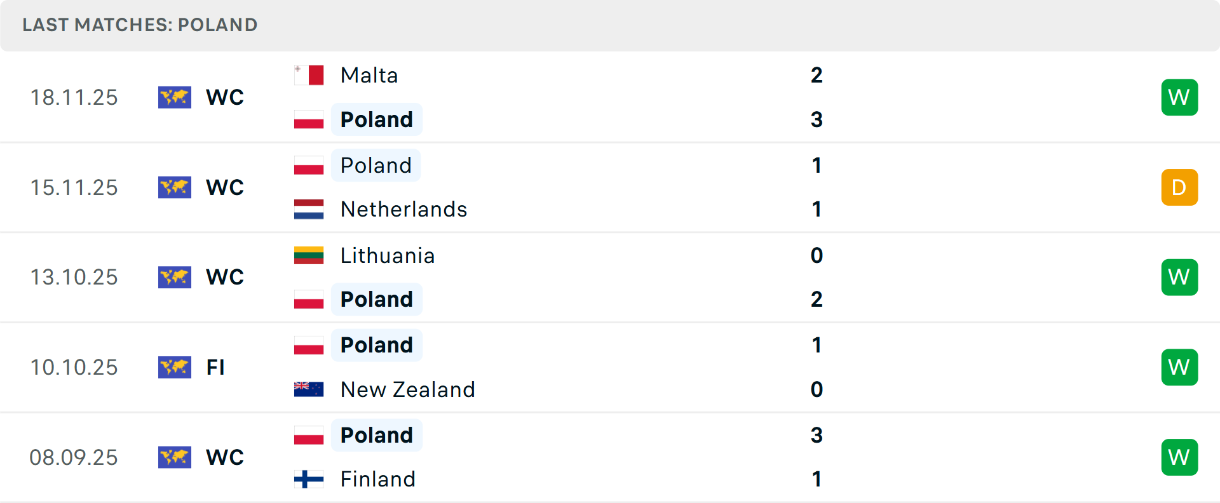Click the Last Matches: Poland header
This screenshot has width=1220, height=503.
pos(140,25)
